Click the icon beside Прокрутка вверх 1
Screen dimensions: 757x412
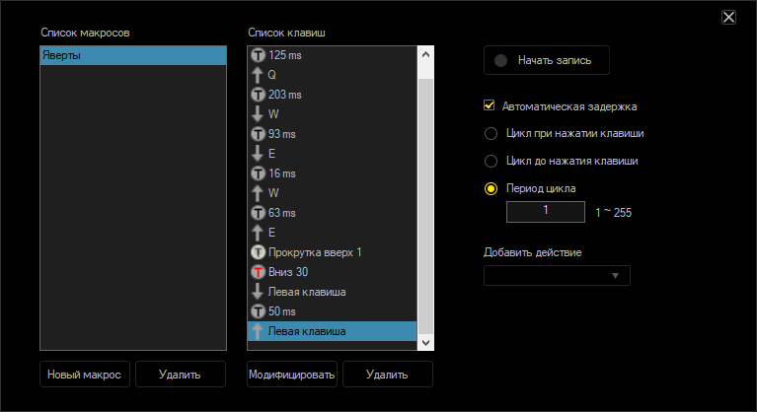coord(259,252)
